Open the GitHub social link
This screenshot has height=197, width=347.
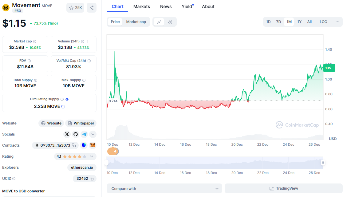pos(76,134)
